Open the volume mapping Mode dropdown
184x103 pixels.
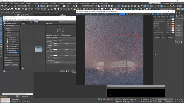point(58,62)
